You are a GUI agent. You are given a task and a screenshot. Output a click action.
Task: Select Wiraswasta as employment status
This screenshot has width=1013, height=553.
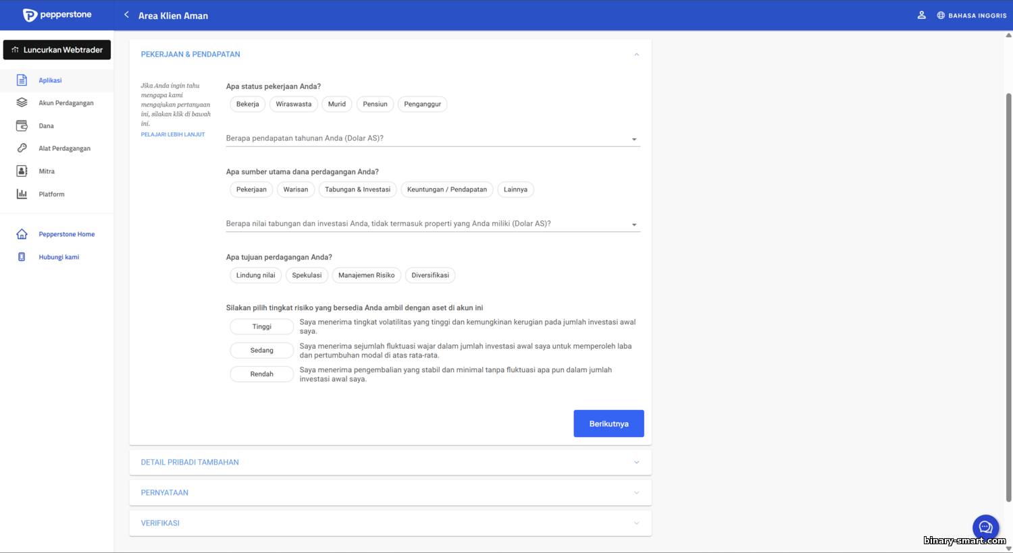(x=293, y=105)
